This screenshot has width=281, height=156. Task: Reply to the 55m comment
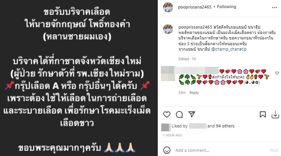(194, 93)
